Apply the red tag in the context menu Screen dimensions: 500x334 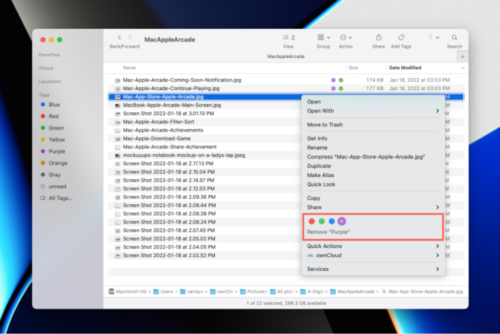tap(312, 221)
